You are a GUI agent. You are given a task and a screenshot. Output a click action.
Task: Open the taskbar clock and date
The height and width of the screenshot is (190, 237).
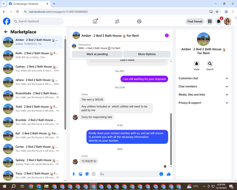221,186
